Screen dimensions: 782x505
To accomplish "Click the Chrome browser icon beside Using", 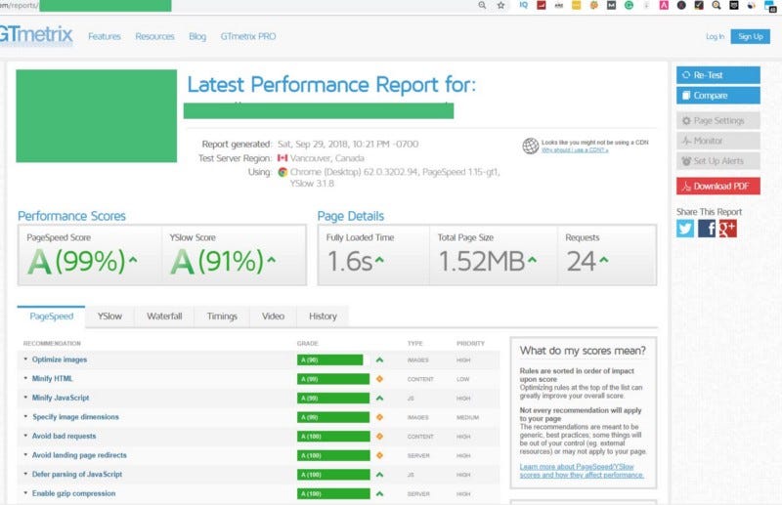I will click(282, 172).
